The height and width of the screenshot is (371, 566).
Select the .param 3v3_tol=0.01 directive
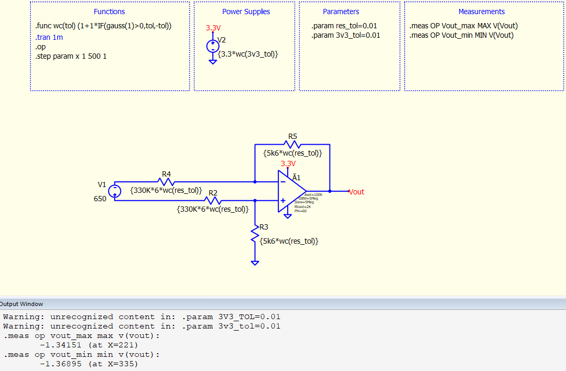345,35
